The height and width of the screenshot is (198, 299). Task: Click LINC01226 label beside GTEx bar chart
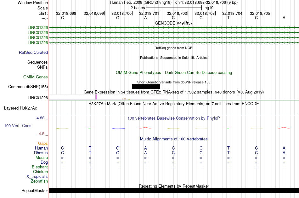(37, 98)
